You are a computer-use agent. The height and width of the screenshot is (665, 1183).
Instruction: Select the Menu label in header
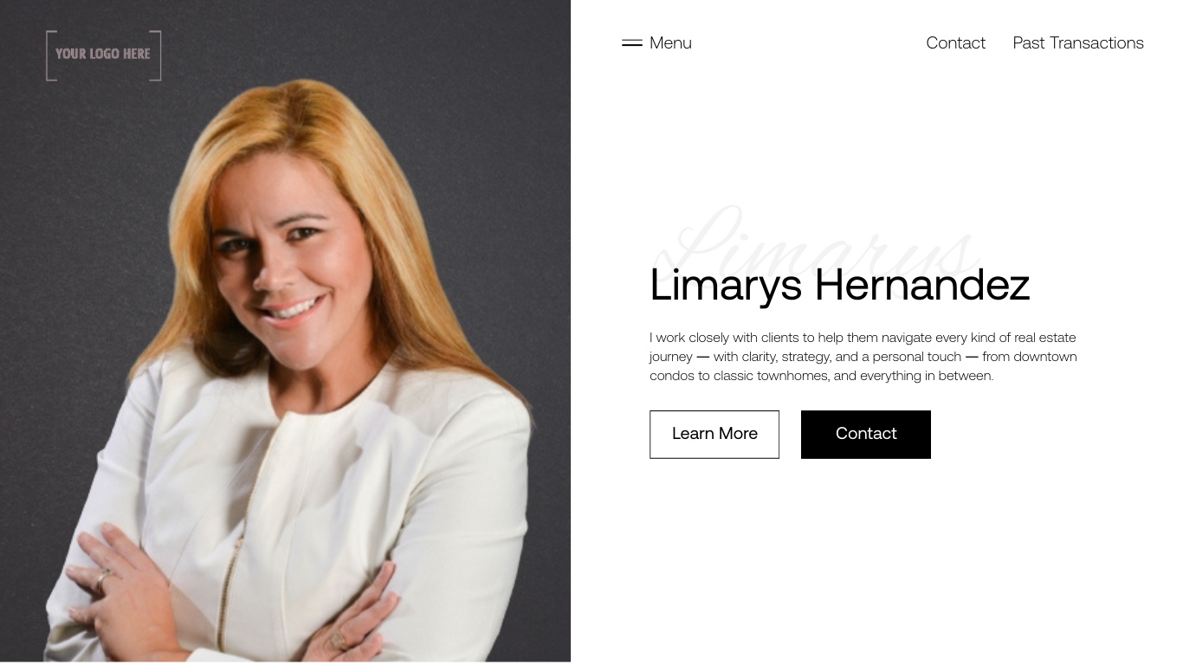(670, 42)
